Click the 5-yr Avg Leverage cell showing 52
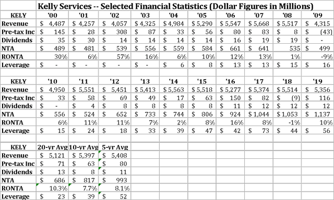This screenshot has height=200, width=334. click(x=115, y=196)
